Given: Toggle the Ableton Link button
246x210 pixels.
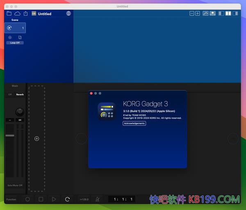Looking at the screenshot, I should click(x=34, y=14).
